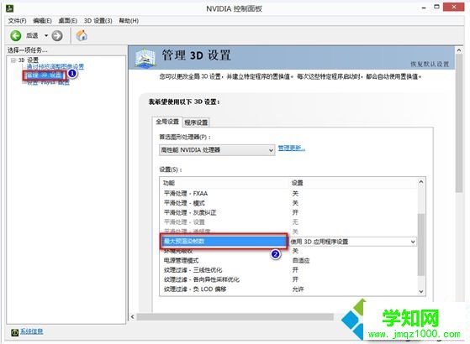Click the main panel scroll-up arrow
The image size is (470, 344).
(x=458, y=50)
